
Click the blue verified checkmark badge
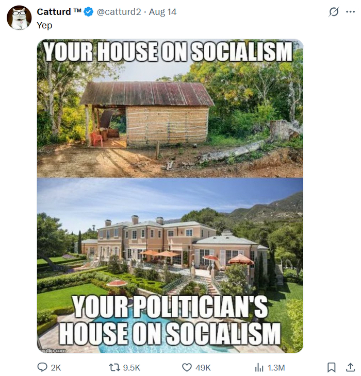89,12
